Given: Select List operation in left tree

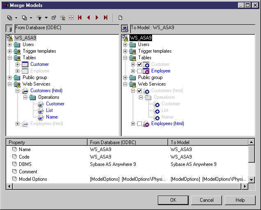Looking at the screenshot, I should (x=49, y=110).
